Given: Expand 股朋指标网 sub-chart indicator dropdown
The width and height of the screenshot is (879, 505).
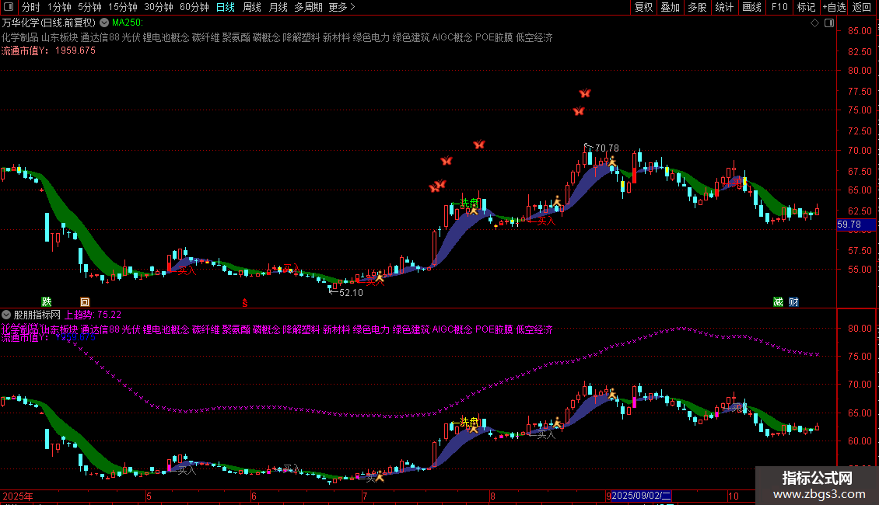Looking at the screenshot, I should (x=6, y=315).
